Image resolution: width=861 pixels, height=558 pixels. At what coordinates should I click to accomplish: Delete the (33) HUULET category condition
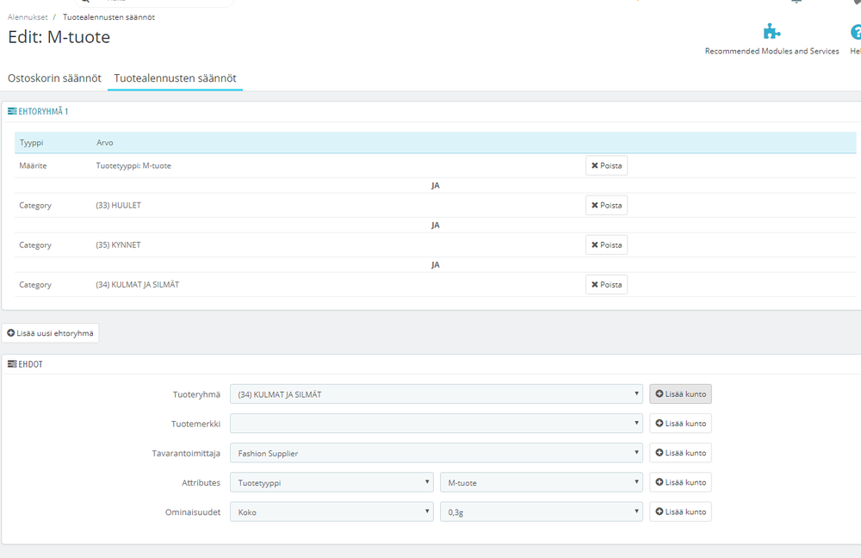pyautogui.click(x=606, y=205)
